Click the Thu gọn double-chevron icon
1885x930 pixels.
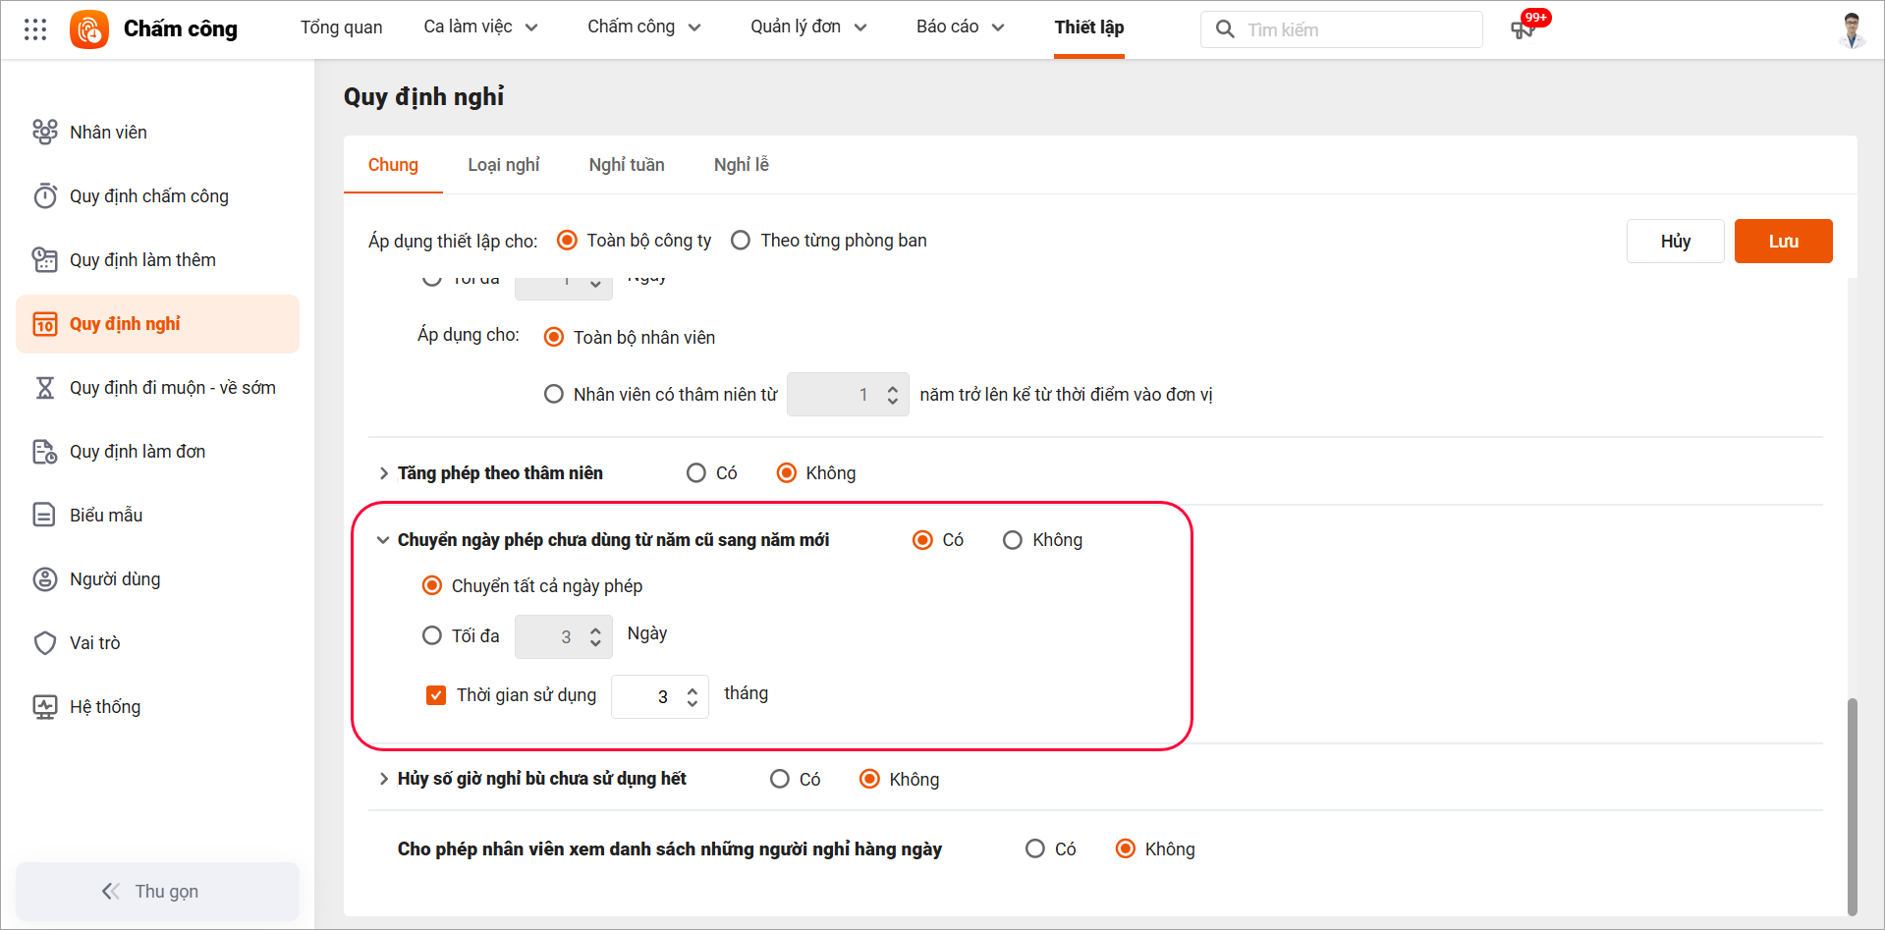(111, 891)
